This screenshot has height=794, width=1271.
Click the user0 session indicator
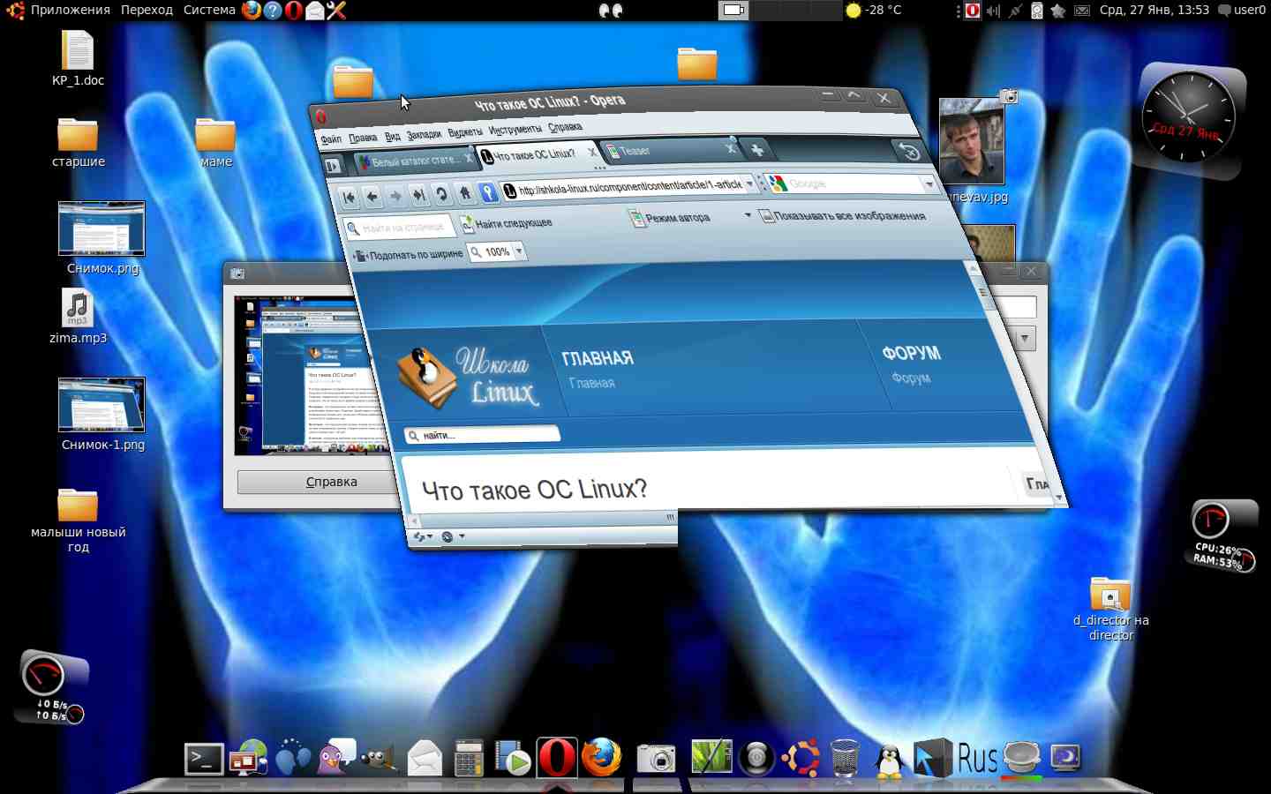(x=1242, y=11)
